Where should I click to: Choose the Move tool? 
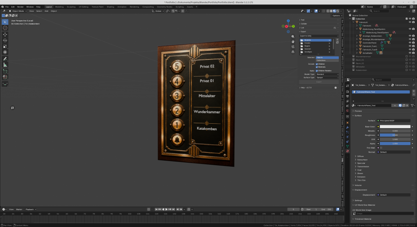coord(5,35)
